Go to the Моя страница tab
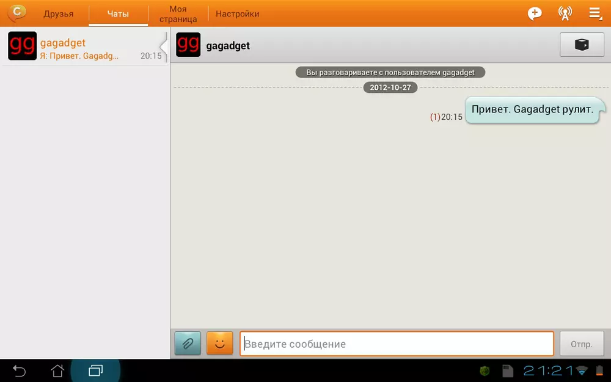Viewport: 611px width, 382px height. click(178, 13)
